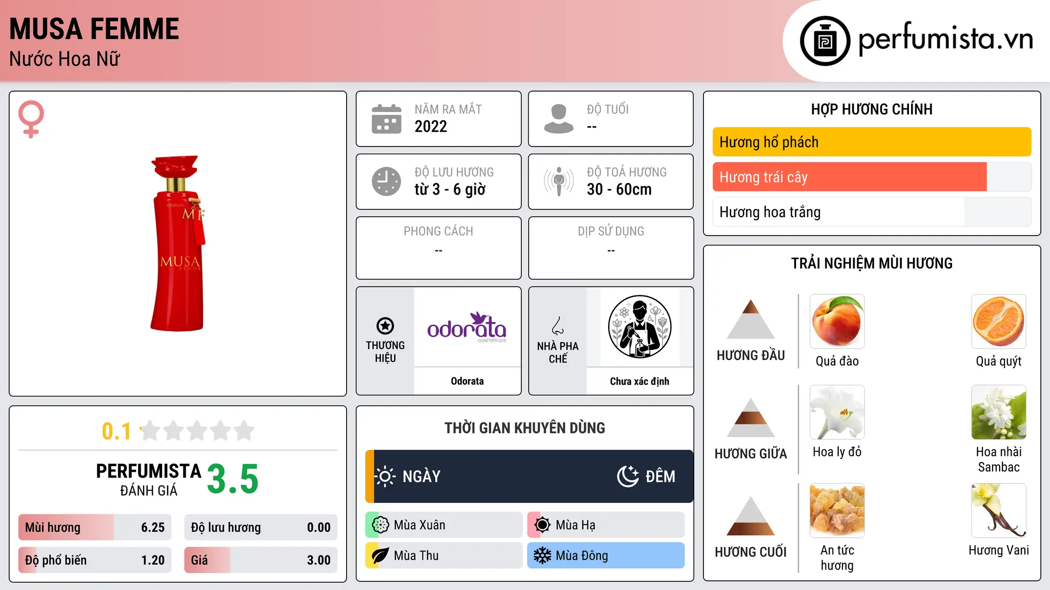
Task: Click the calendar icon beside Năm ra mắt
Action: (387, 119)
